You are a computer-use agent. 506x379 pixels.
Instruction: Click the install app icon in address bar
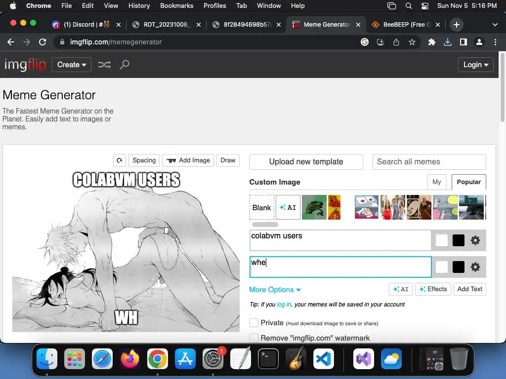click(x=380, y=42)
